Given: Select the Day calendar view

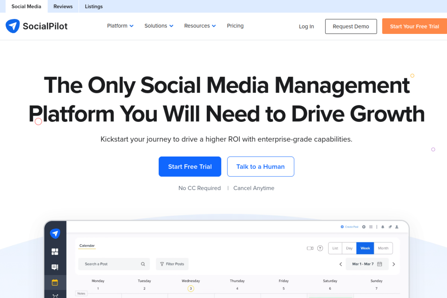Looking at the screenshot, I should click(x=349, y=248).
